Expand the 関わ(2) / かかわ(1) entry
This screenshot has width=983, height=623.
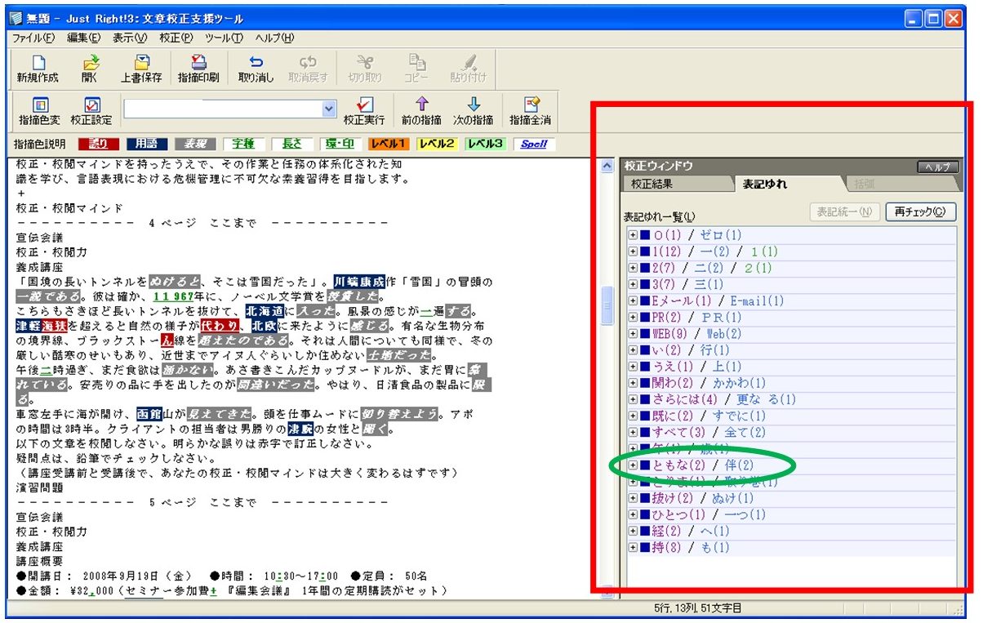tap(633, 383)
